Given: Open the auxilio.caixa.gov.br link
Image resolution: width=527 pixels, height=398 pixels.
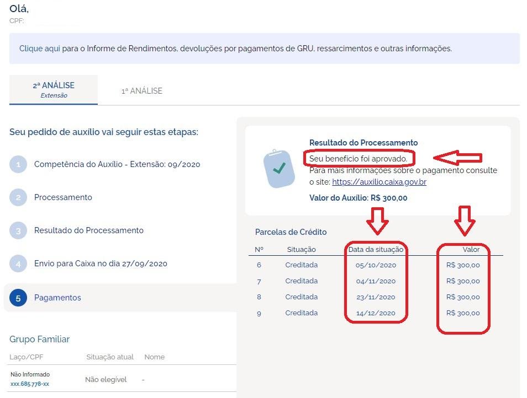Looking at the screenshot, I should click(379, 182).
